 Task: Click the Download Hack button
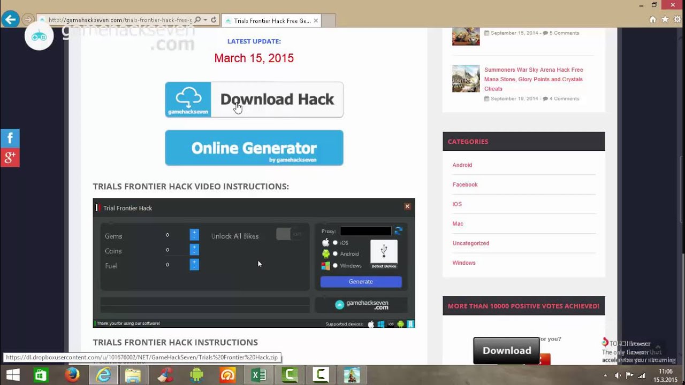pos(254,99)
